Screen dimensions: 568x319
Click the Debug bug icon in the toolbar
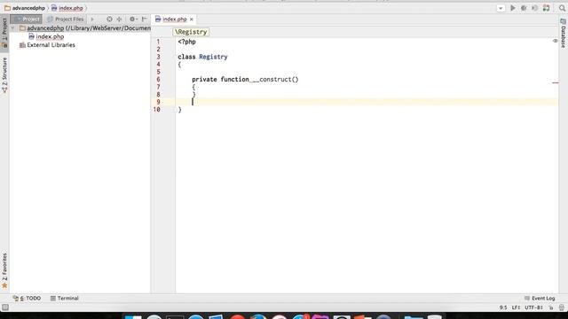pos(524,8)
